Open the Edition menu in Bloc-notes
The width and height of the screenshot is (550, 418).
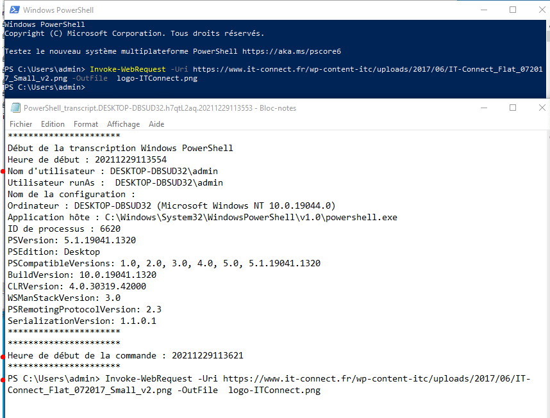coord(53,124)
